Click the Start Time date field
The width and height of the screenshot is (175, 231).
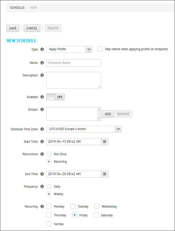[x=74, y=142]
